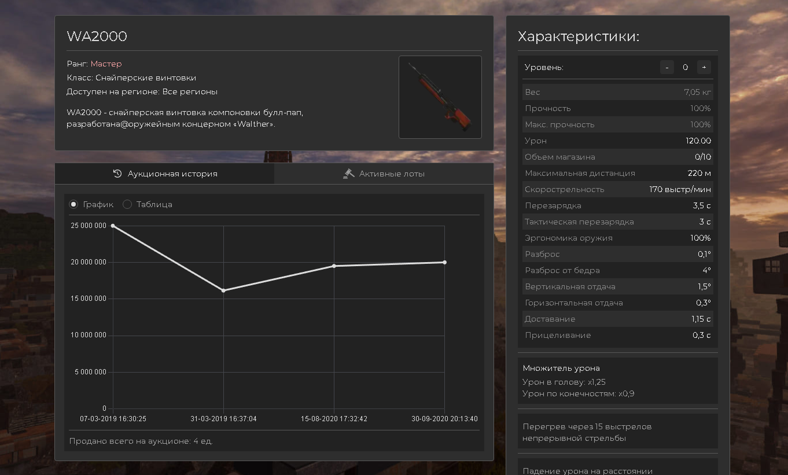This screenshot has width=788, height=475.
Task: Click the Множитель урона heading
Action: [561, 368]
